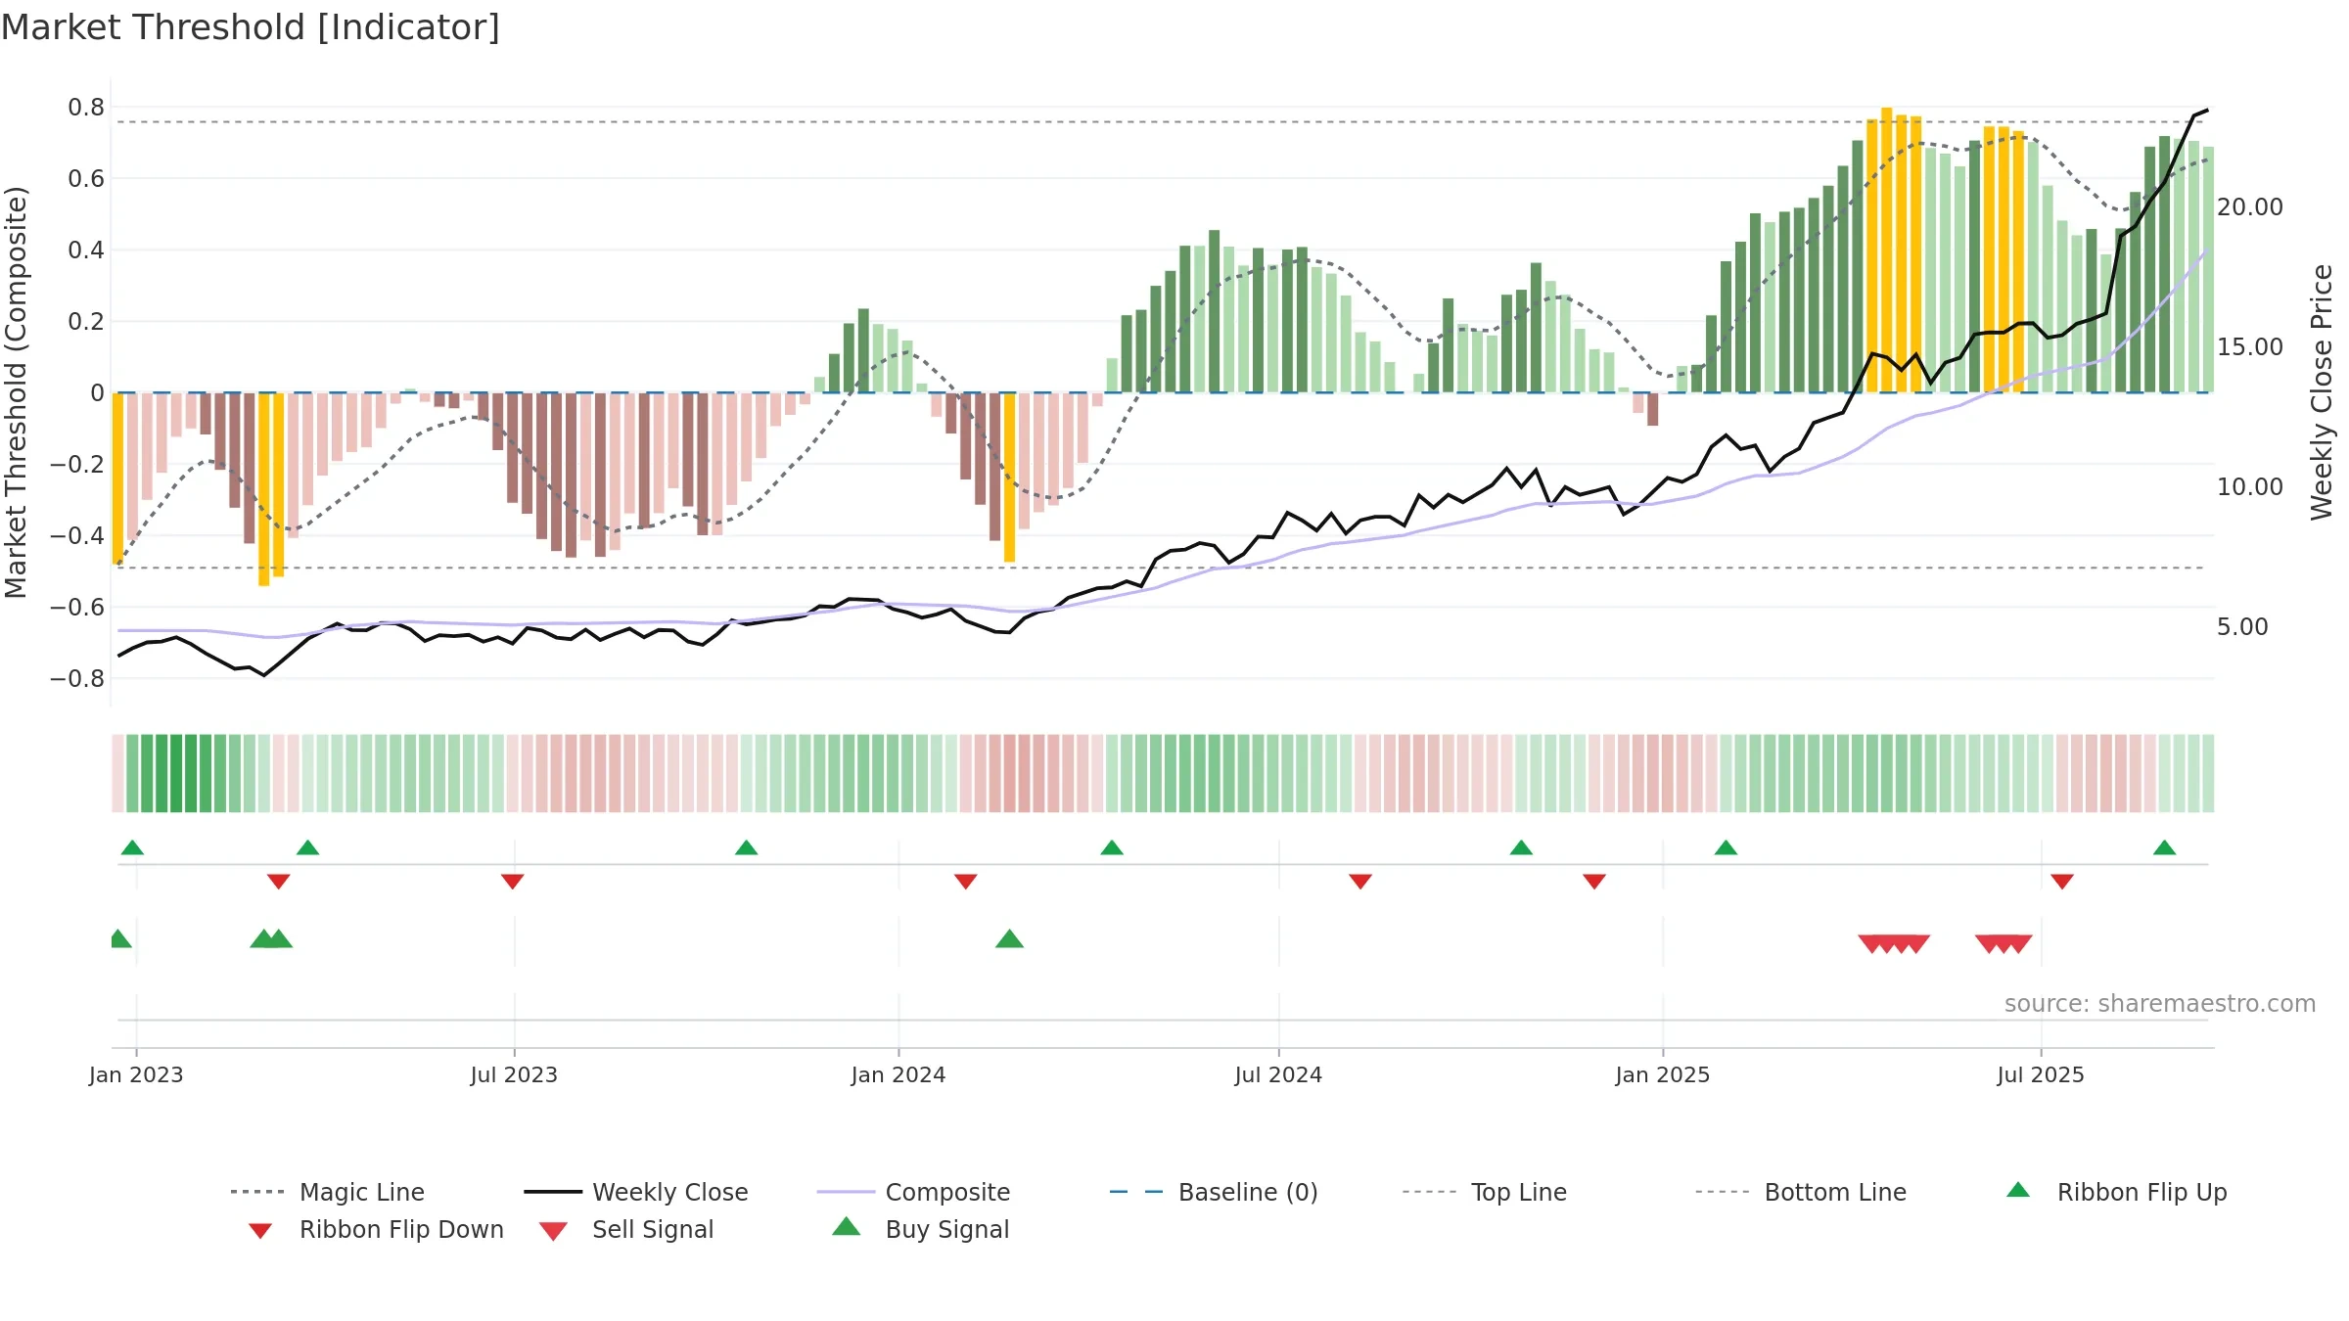Screen dimensions: 2349x1321
Task: Click the 0.4 y-axis tick label
Action: tap(86, 251)
